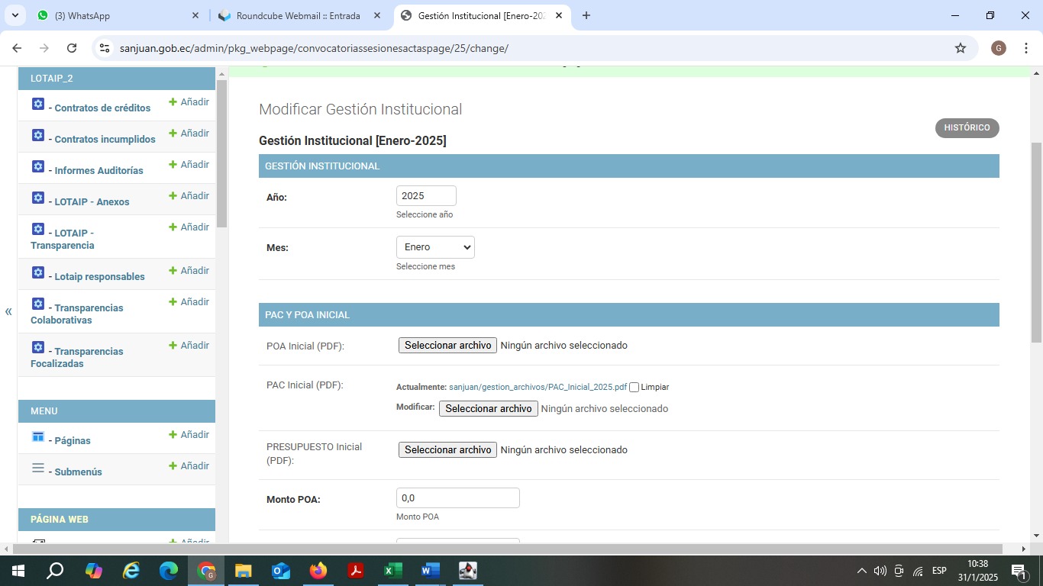The image size is (1043, 586).
Task: Click the Año input field
Action: [x=426, y=196]
